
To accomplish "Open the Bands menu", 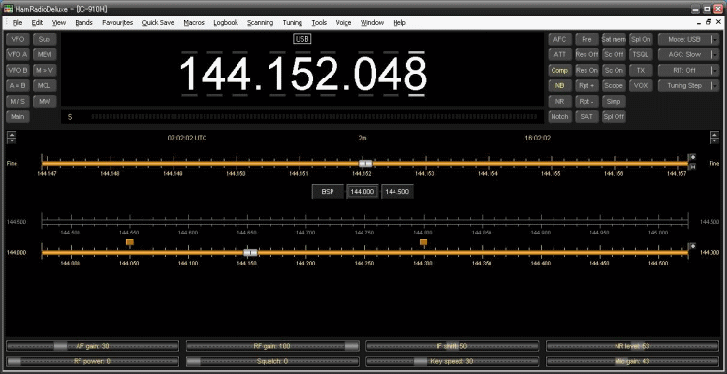I will [83, 22].
